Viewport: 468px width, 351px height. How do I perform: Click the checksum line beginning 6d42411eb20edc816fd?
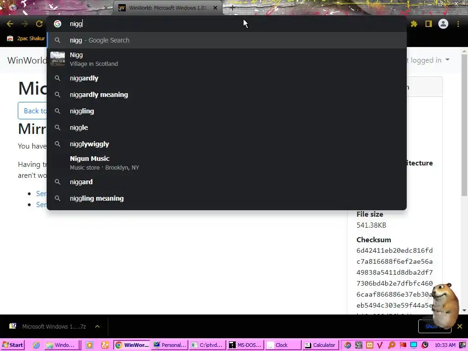point(394,250)
